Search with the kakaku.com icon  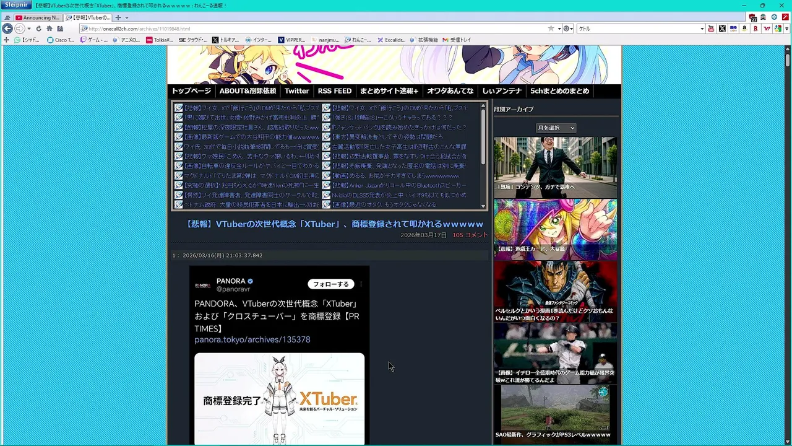point(733,28)
